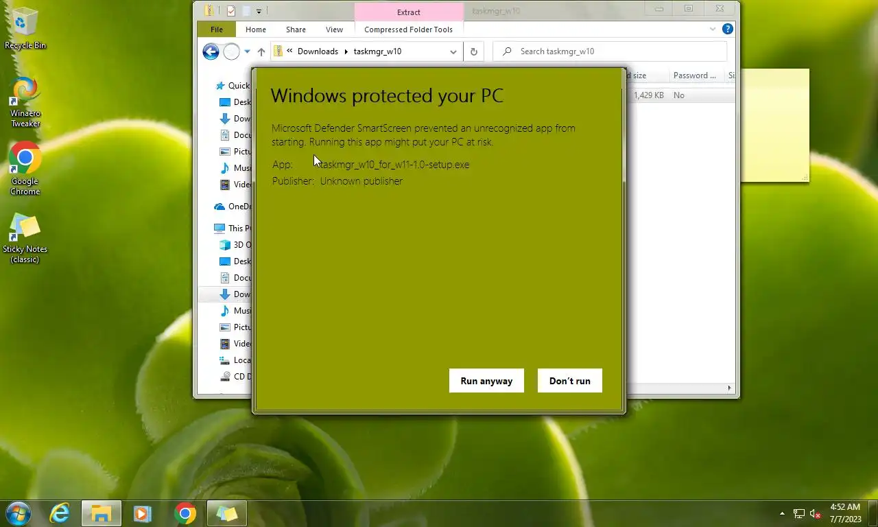Open the taskbar clock and date

click(x=845, y=513)
